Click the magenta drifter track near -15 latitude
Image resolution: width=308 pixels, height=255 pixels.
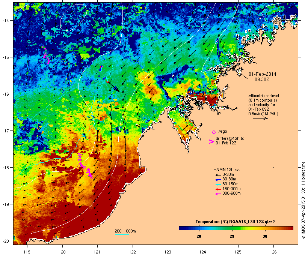(46, 55)
